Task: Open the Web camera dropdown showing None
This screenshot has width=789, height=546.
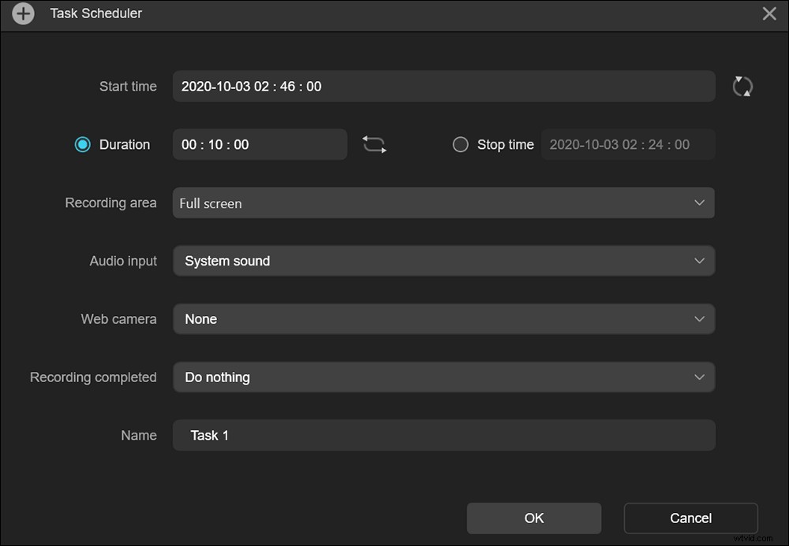Action: [x=443, y=319]
